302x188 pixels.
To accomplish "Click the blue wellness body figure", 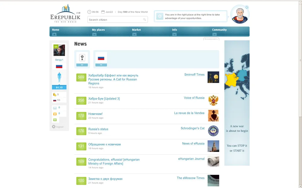I will click(59, 78).
